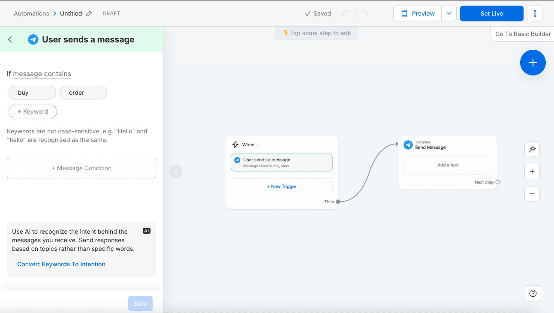Click the Telegram icon beside panel title
The height and width of the screenshot is (313, 554).
[33, 39]
